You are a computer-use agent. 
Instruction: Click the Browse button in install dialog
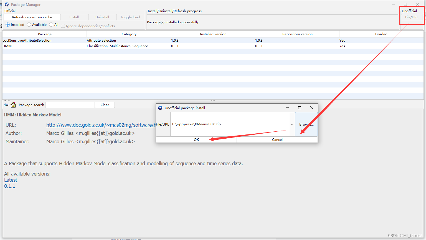point(306,124)
